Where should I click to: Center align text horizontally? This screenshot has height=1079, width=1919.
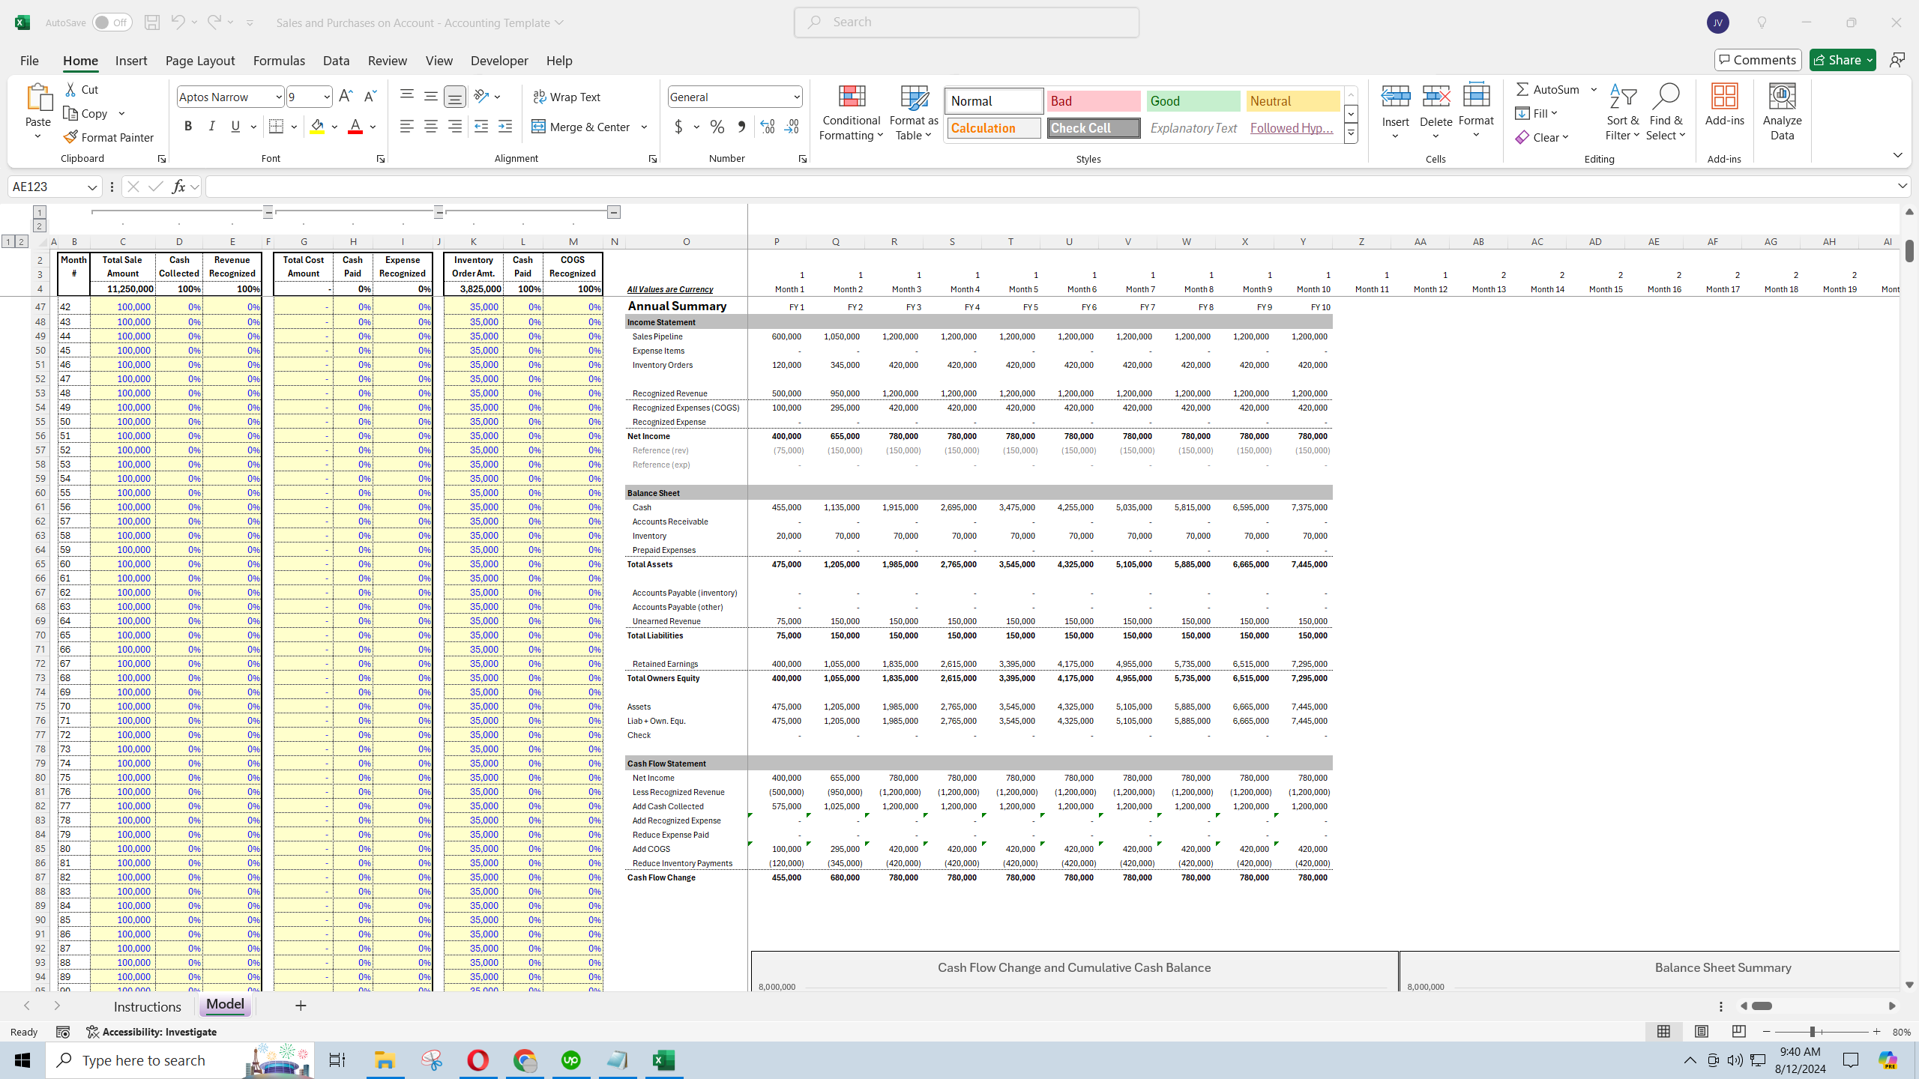point(431,127)
